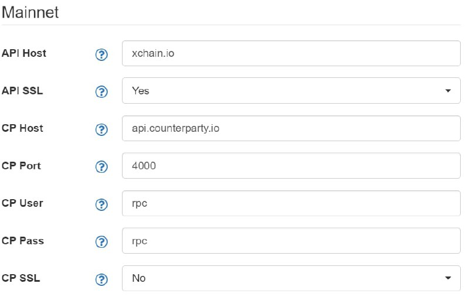Open the help icon beside CP Pass

[101, 242]
